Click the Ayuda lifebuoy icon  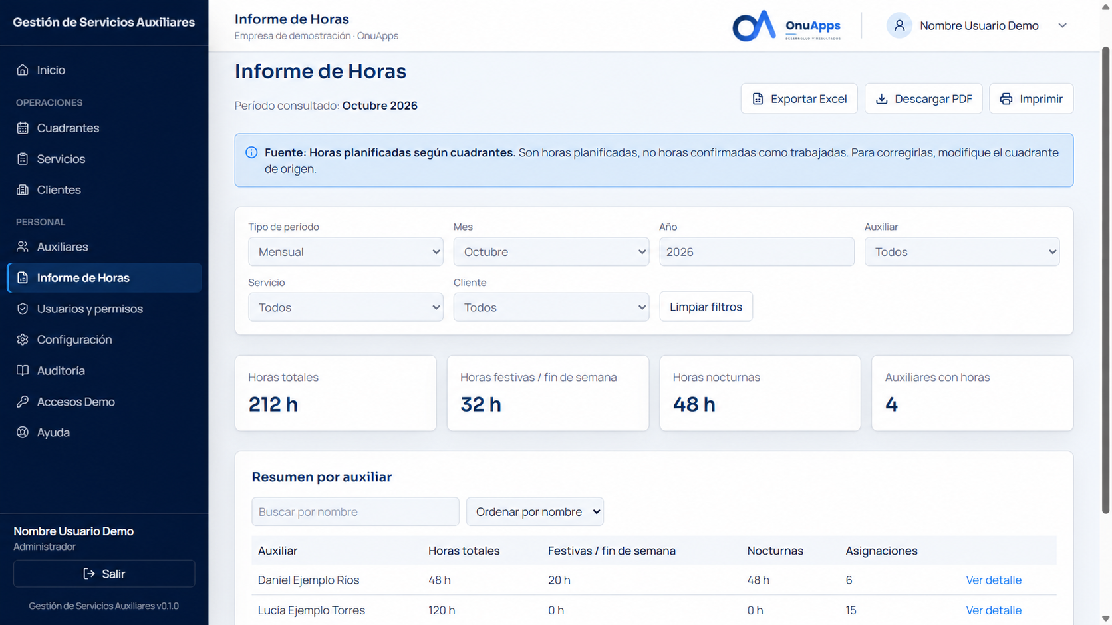[23, 432]
